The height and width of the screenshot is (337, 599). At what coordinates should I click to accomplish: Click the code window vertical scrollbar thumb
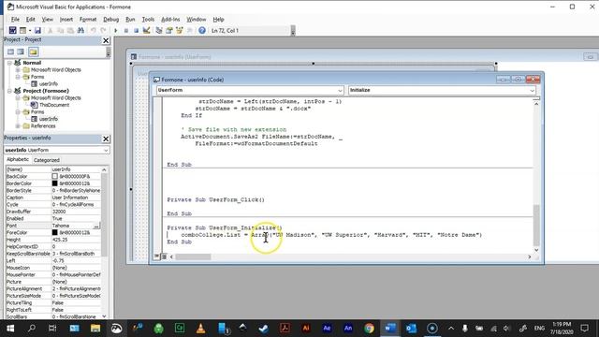point(536,226)
